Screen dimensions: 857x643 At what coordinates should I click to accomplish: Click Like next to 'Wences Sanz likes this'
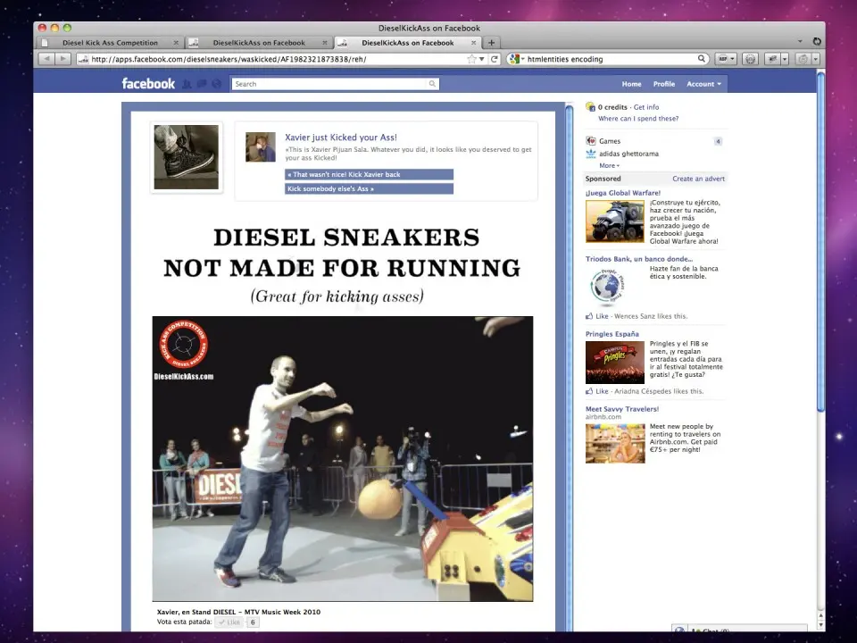pyautogui.click(x=602, y=316)
